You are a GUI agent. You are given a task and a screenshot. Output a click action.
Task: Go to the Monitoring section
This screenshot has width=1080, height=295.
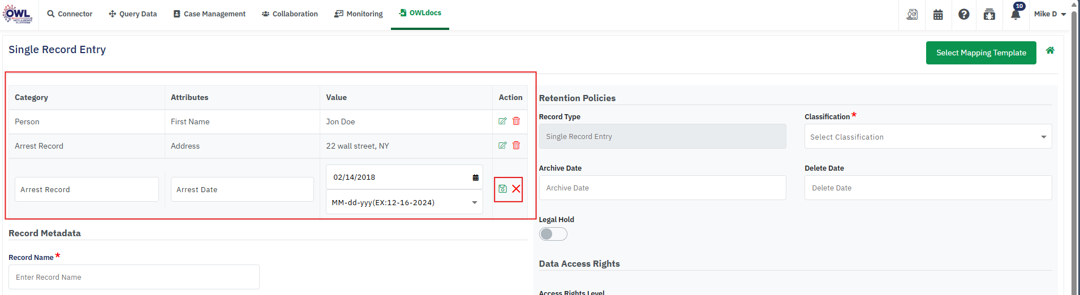359,14
